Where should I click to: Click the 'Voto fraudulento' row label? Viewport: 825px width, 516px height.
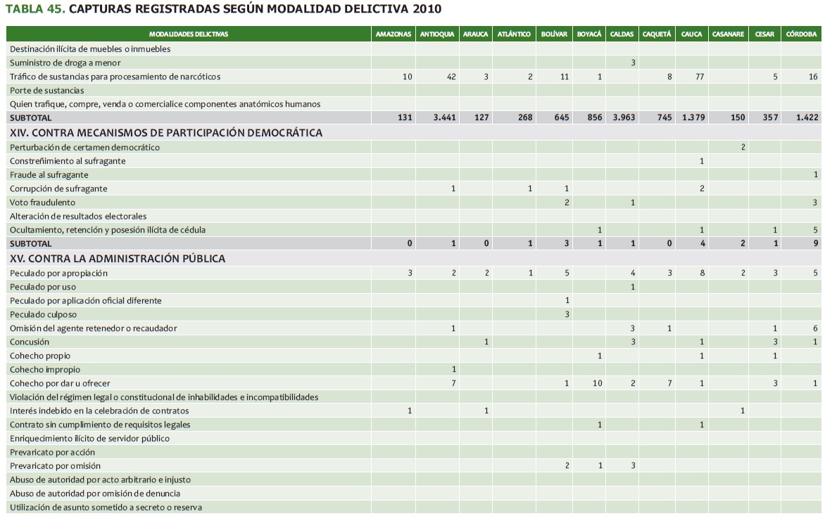coord(42,202)
